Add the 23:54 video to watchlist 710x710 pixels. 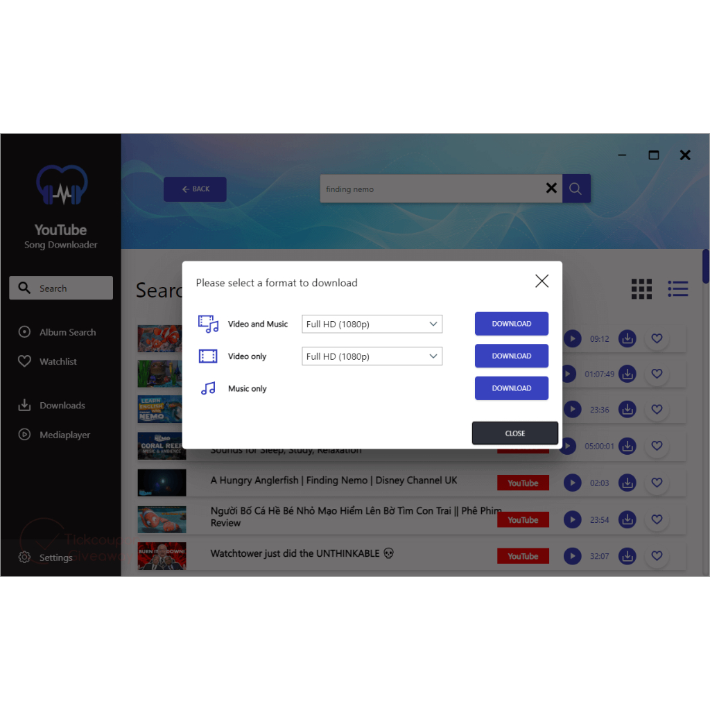pos(657,519)
